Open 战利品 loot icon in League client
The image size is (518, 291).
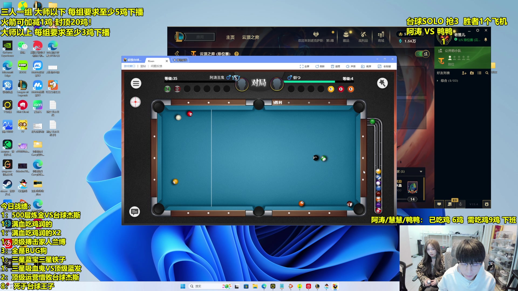tap(363, 37)
